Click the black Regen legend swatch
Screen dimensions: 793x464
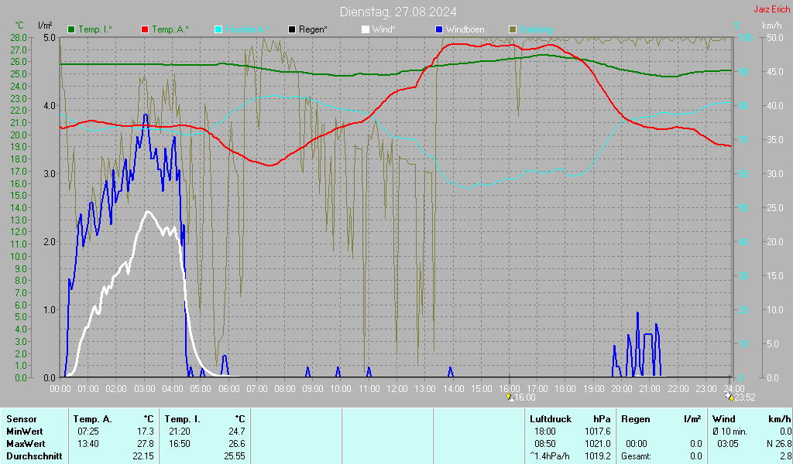292,29
